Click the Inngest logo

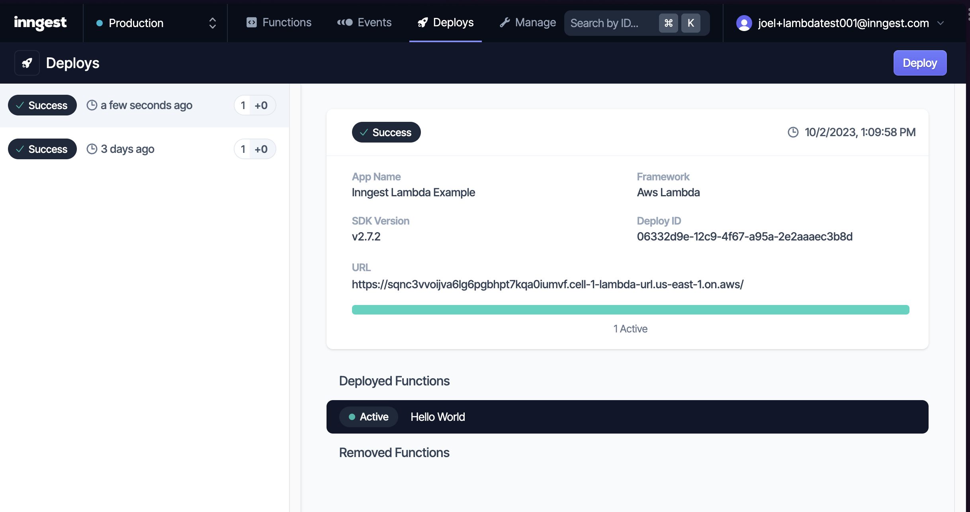click(x=40, y=23)
